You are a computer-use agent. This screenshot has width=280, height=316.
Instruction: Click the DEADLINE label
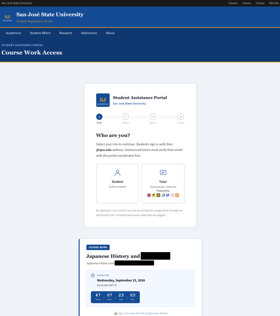click(103, 275)
